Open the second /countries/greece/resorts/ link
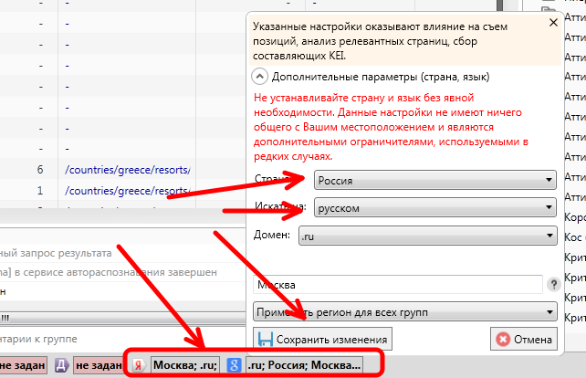The image size is (586, 378). [x=127, y=191]
